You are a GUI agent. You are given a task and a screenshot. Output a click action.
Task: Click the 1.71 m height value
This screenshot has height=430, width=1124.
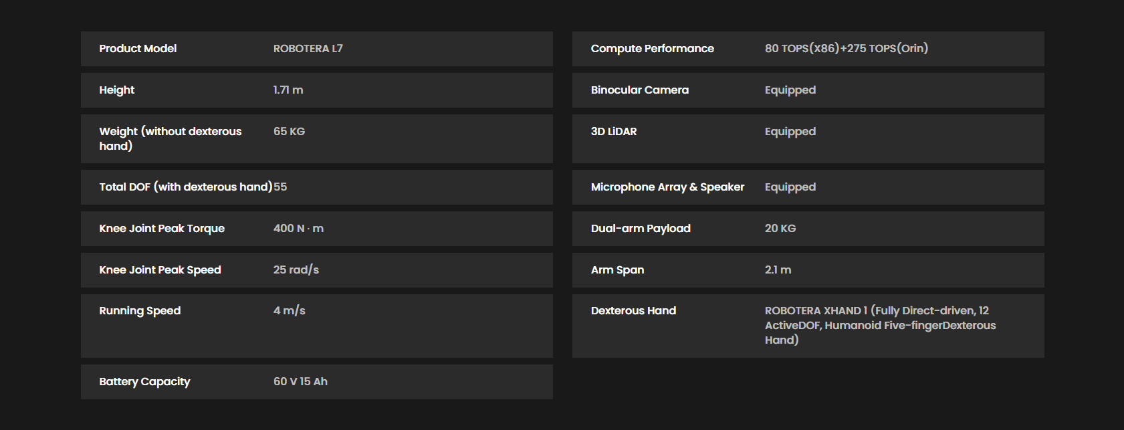coord(288,90)
